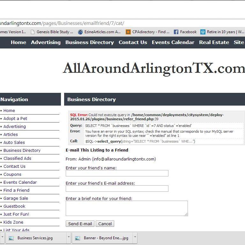245x245 pixels.
Task: Open Real Estate in the top menu bar
Action: click(x=214, y=42)
